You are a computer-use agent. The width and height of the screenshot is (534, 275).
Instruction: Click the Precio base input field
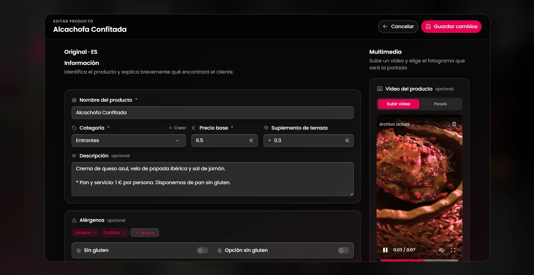pyautogui.click(x=225, y=140)
